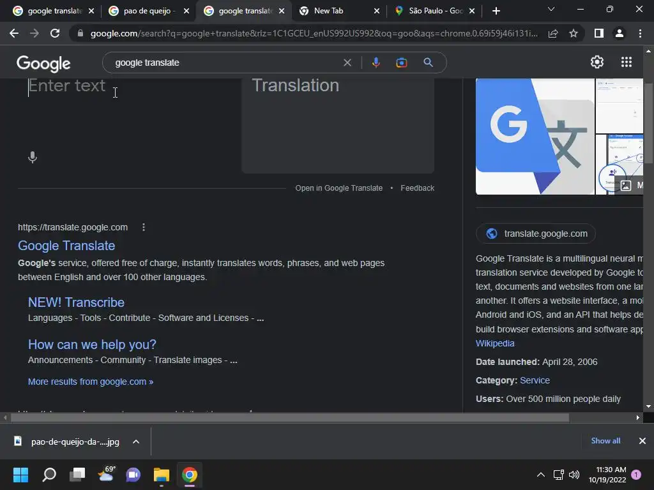
Task: Click the browser forward arrow
Action: 34,33
